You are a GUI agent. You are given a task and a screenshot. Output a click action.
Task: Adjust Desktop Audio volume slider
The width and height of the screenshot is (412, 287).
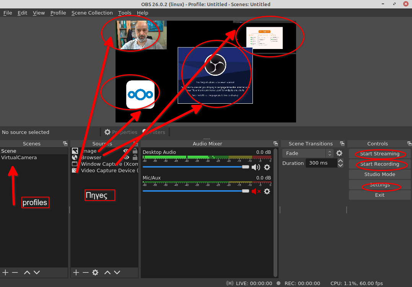tap(196, 167)
